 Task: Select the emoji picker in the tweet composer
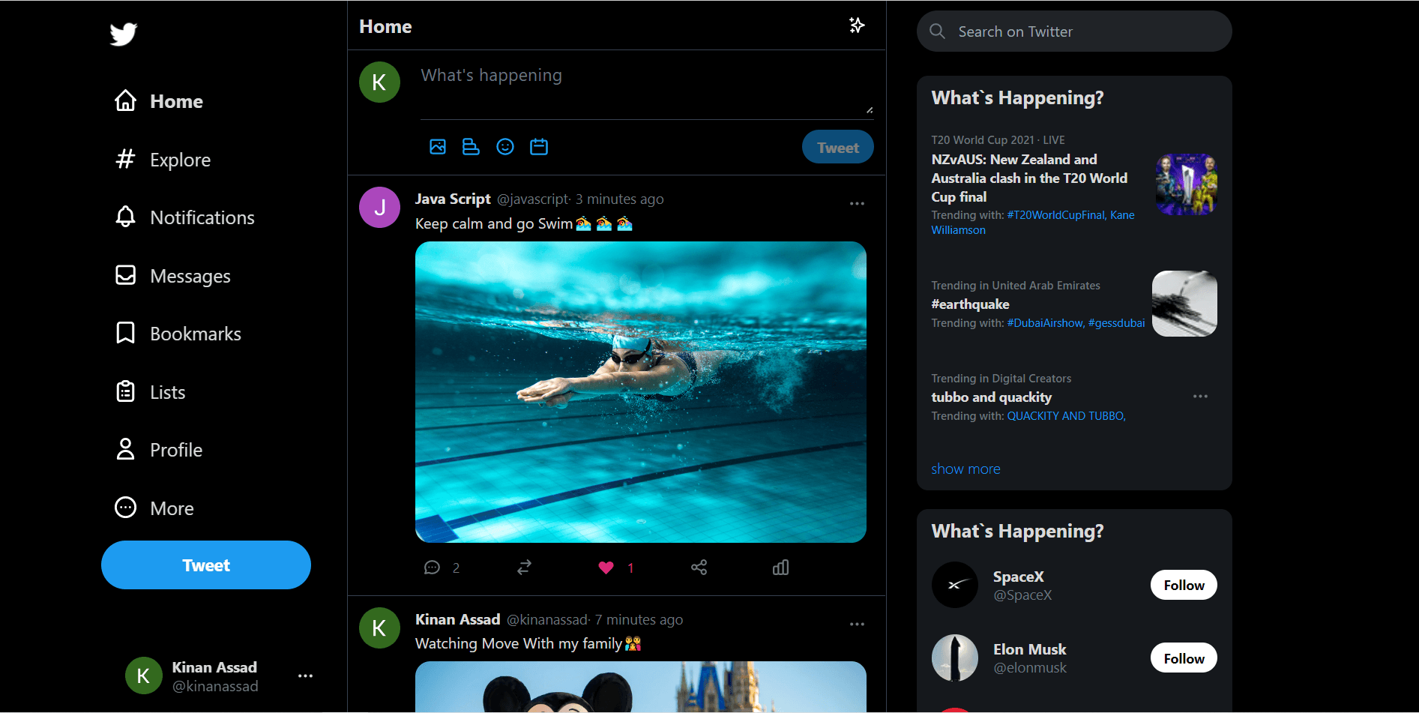(x=504, y=146)
